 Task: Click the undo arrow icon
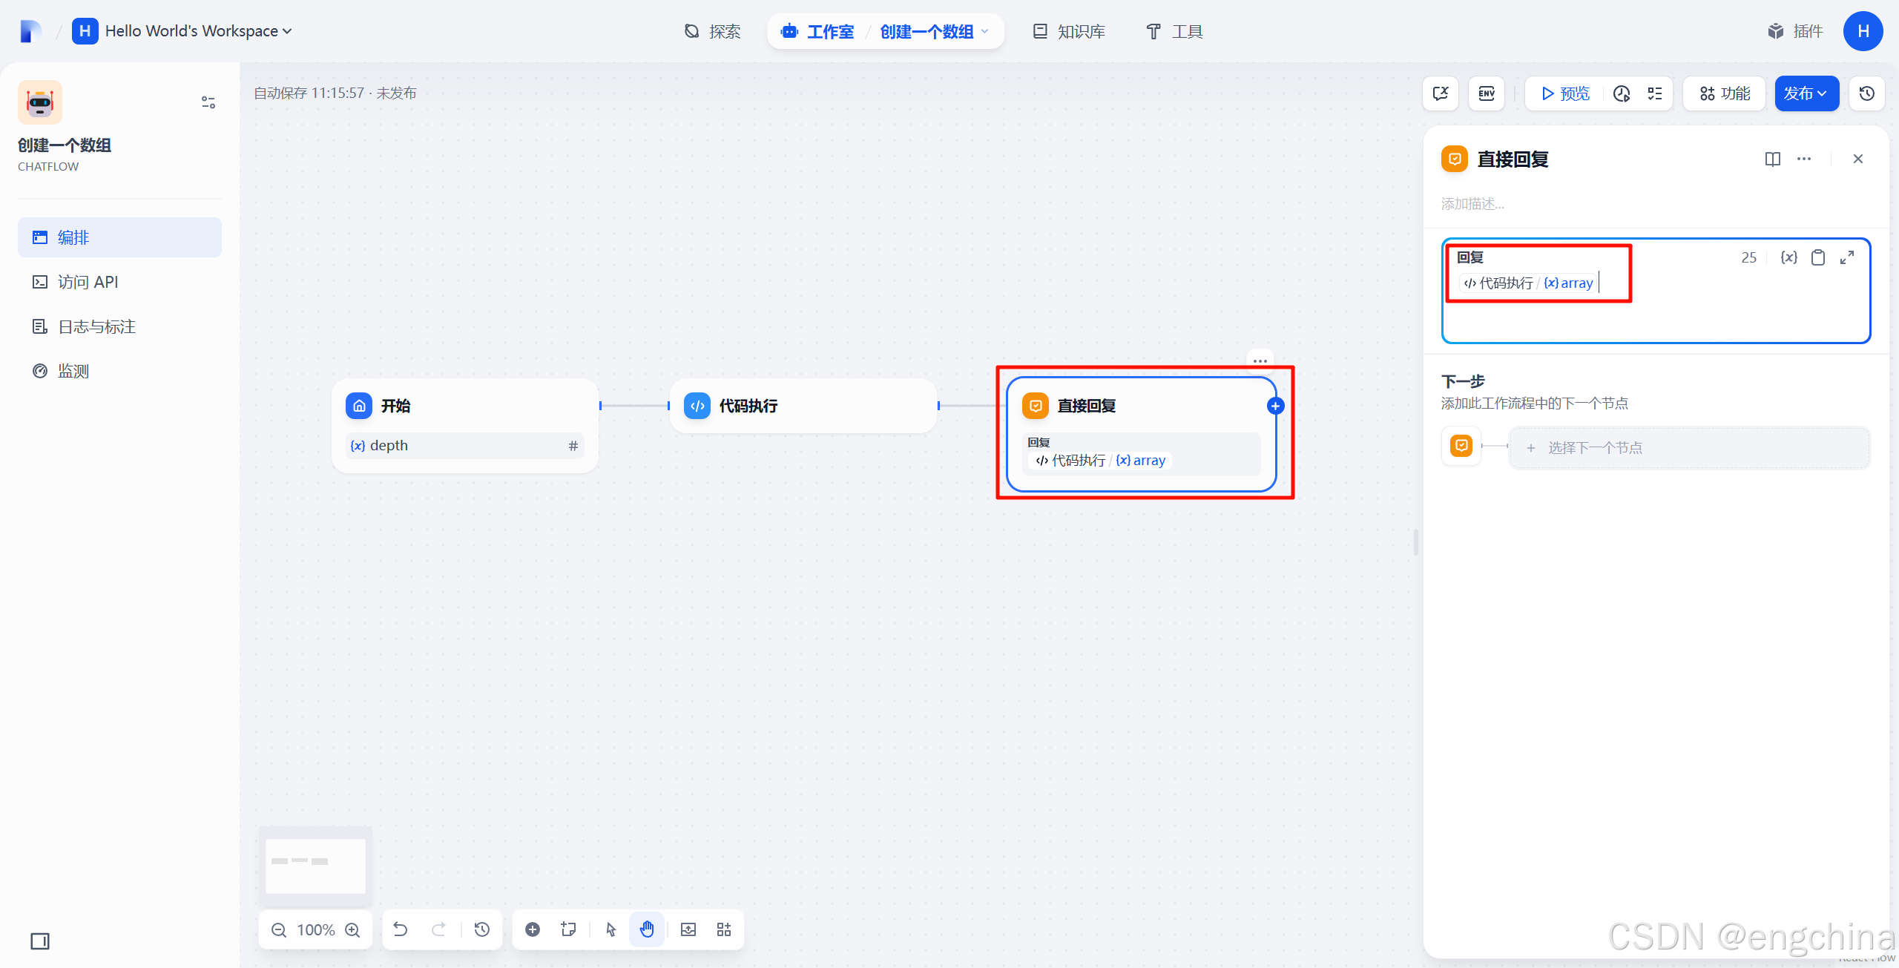click(401, 929)
